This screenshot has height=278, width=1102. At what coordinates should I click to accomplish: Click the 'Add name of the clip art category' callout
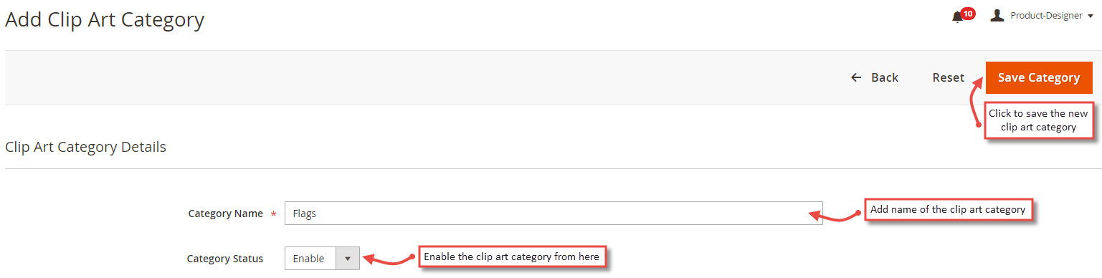pos(949,210)
